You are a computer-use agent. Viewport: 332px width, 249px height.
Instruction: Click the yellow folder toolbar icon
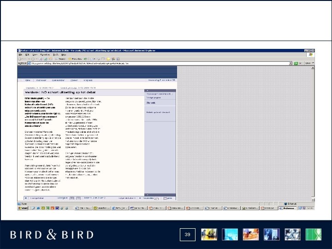tap(108, 59)
